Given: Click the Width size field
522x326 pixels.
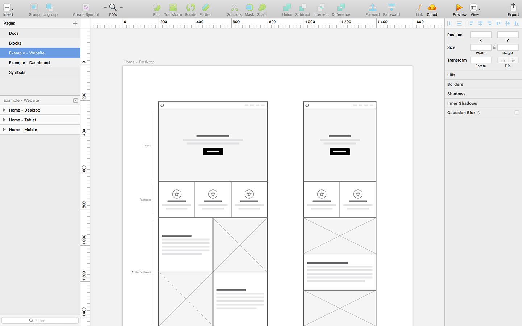Looking at the screenshot, I should tap(481, 47).
